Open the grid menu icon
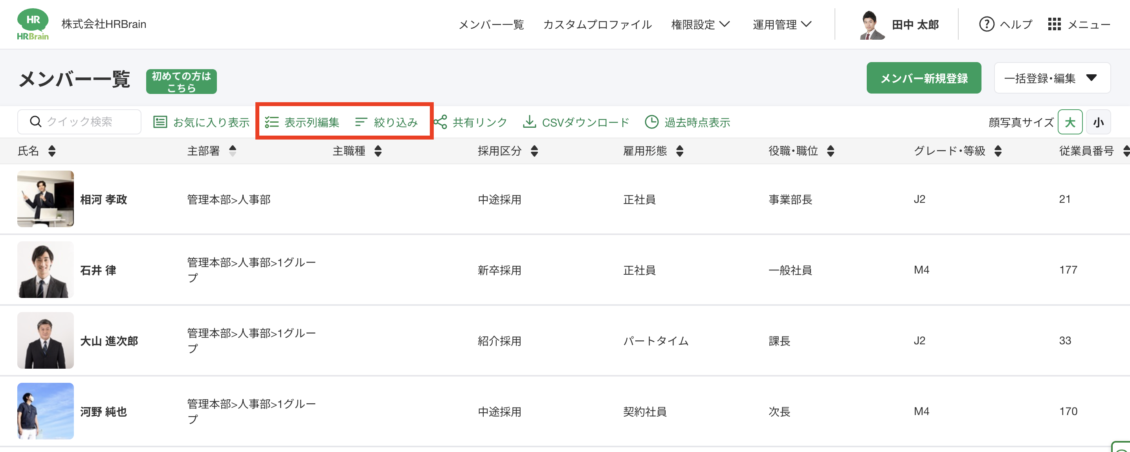 pyautogui.click(x=1054, y=24)
